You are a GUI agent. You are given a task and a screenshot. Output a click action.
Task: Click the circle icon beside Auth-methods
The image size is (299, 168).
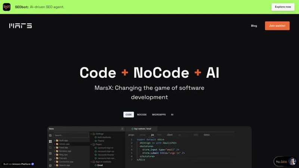pos(96,137)
